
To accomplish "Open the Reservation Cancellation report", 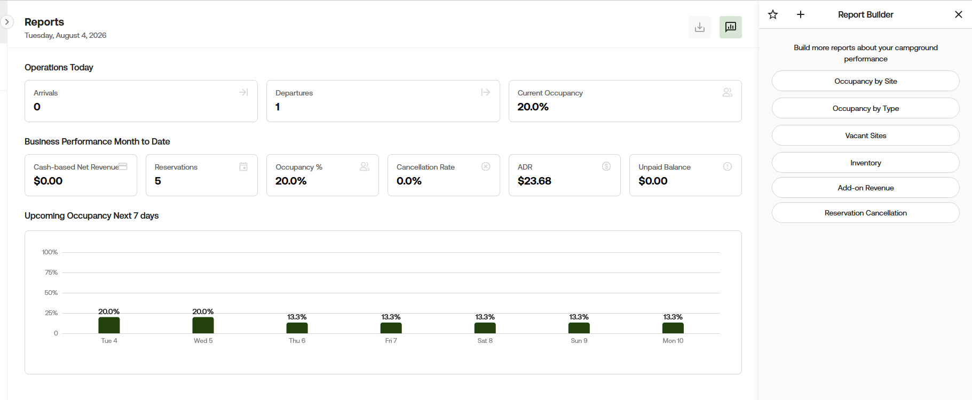I will point(865,213).
